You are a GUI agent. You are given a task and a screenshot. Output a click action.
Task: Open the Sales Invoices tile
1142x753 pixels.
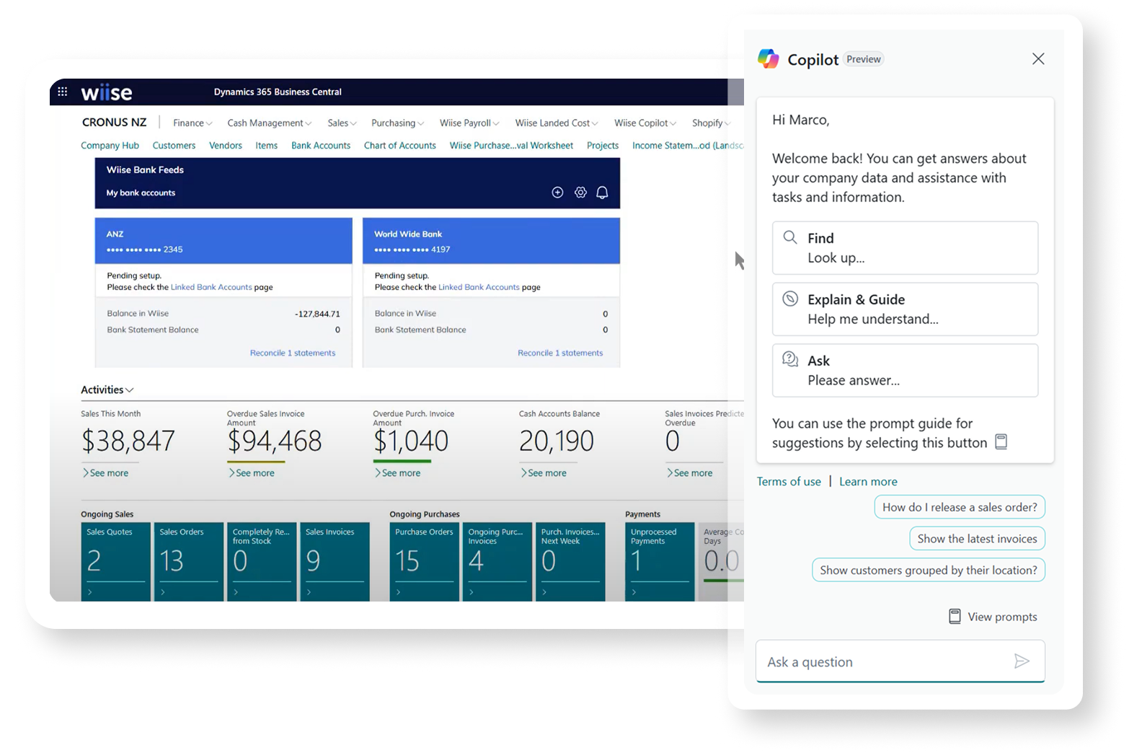tap(335, 562)
